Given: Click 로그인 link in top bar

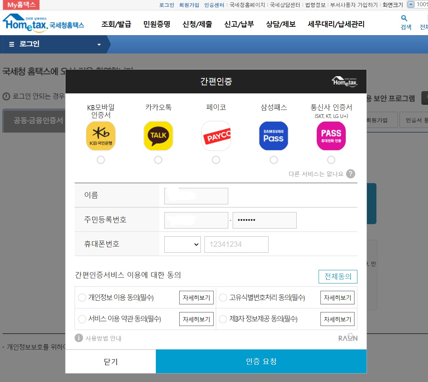Looking at the screenshot, I should pyautogui.click(x=166, y=5).
